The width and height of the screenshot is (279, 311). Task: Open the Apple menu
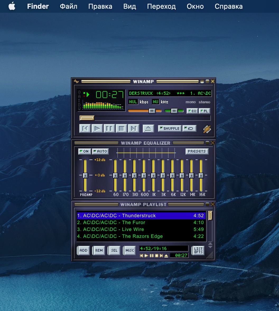pos(12,6)
